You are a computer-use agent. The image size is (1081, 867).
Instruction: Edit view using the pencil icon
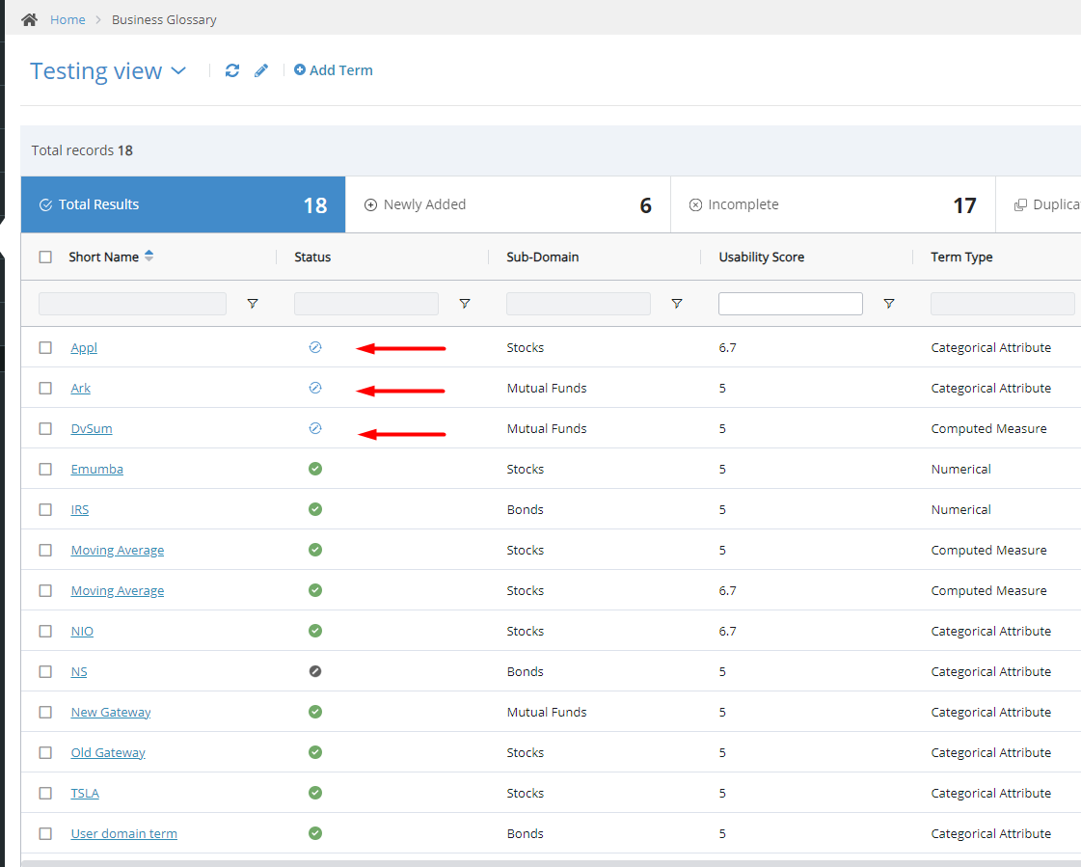pos(261,70)
